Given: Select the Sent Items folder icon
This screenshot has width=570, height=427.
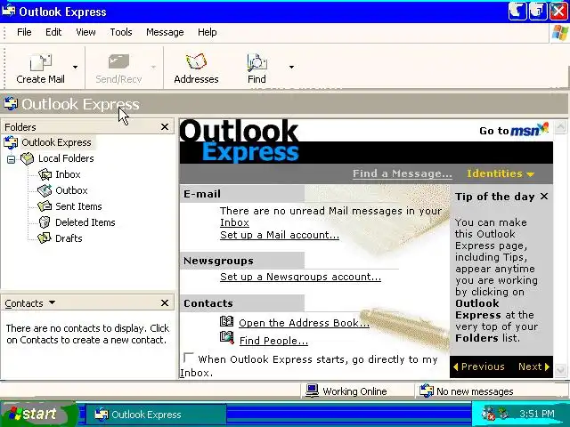Looking at the screenshot, I should click(x=45, y=206).
